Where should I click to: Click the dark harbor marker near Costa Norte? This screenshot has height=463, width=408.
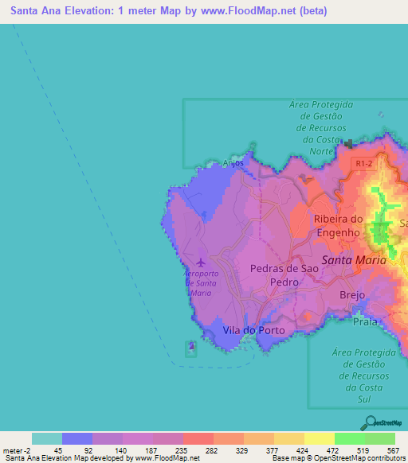point(349,144)
